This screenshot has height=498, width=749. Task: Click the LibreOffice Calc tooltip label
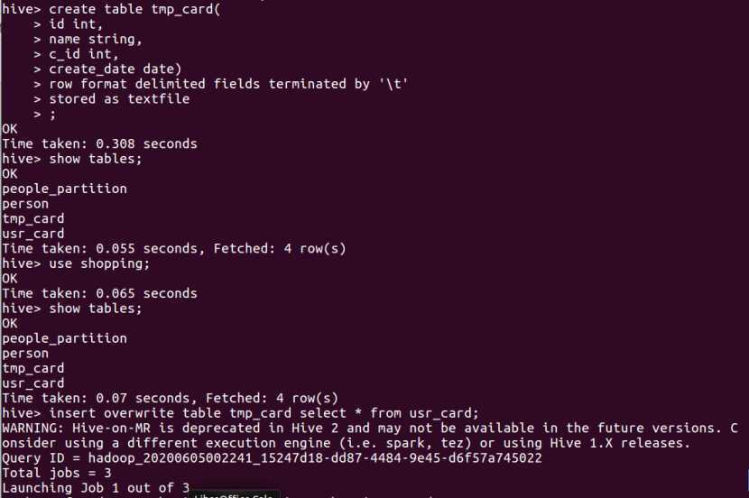(234, 494)
